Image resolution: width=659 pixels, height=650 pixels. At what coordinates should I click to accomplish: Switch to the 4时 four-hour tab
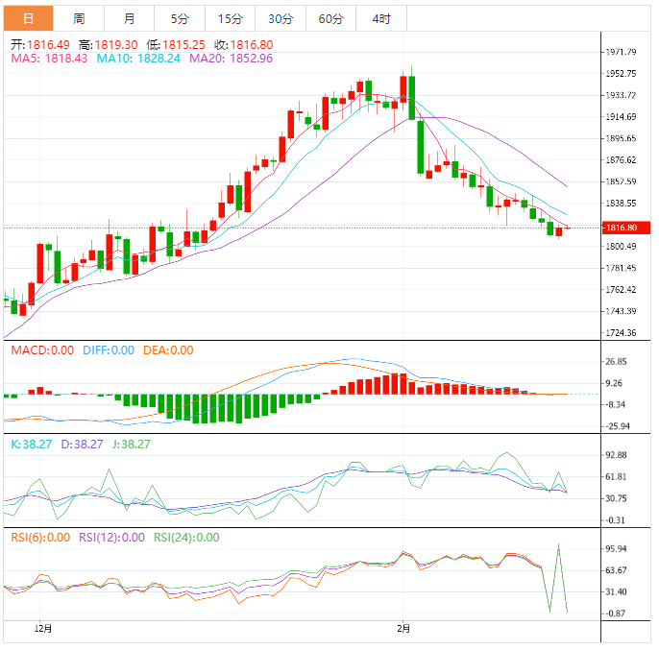pos(381,18)
